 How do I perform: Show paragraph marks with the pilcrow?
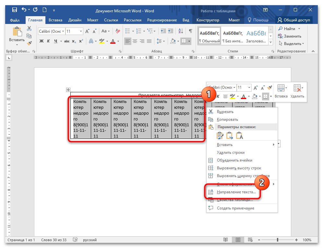[191, 31]
